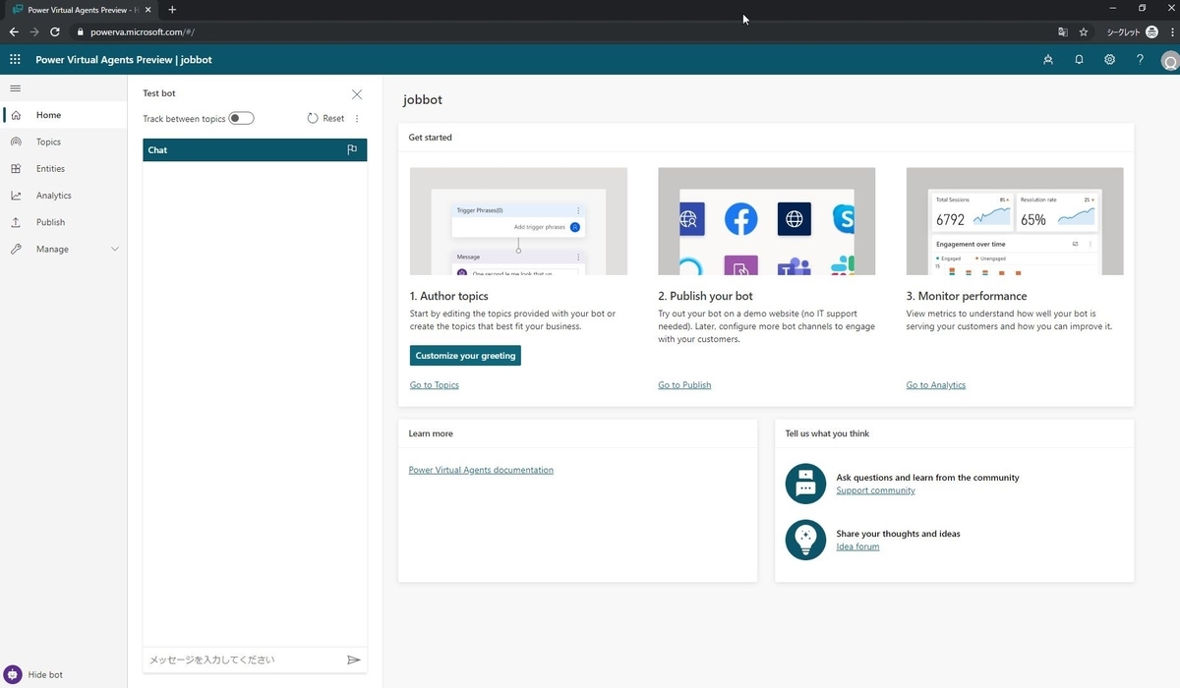
Task: Click the Manage wrench icon in sidebar
Action: 16,249
